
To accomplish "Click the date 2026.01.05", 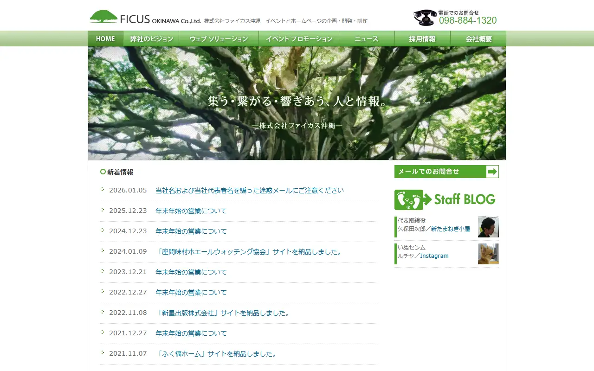I will tap(128, 191).
